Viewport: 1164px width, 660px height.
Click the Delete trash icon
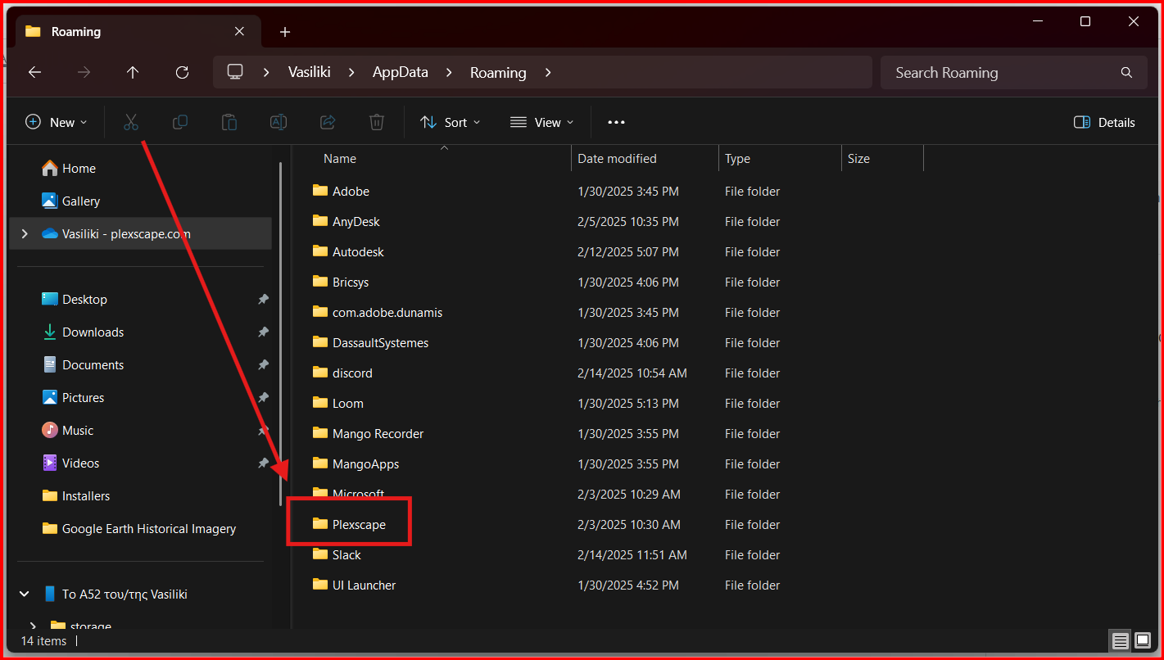point(377,122)
